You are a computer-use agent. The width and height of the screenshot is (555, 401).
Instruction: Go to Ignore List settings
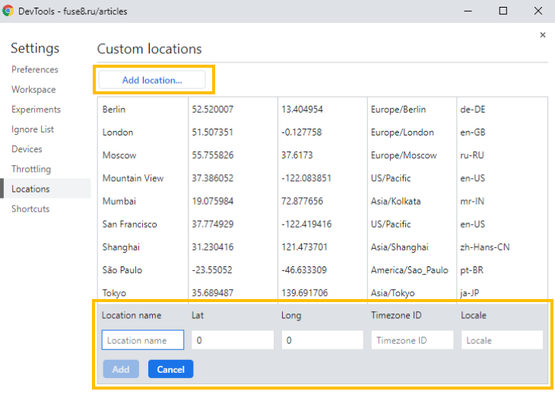pyautogui.click(x=33, y=129)
